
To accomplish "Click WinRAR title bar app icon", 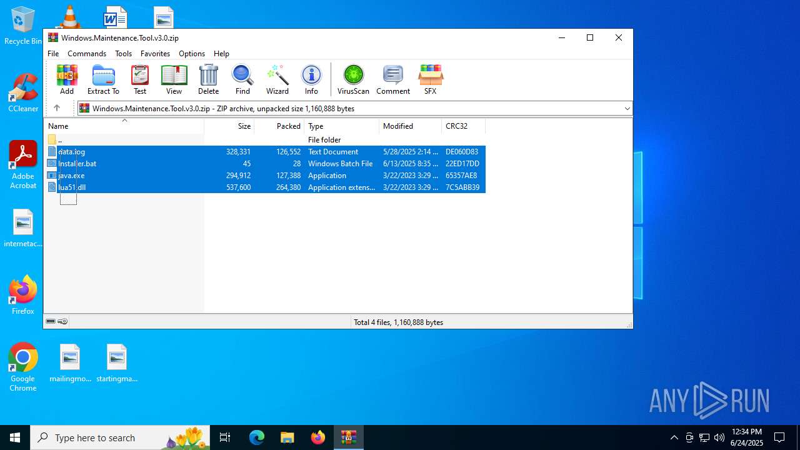I will pos(53,37).
